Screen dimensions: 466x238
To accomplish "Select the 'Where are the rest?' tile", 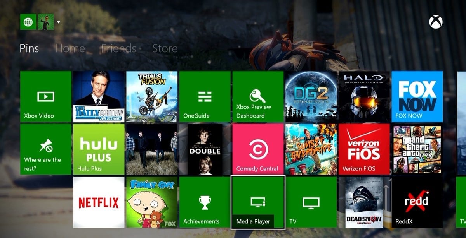I will (x=46, y=149).
